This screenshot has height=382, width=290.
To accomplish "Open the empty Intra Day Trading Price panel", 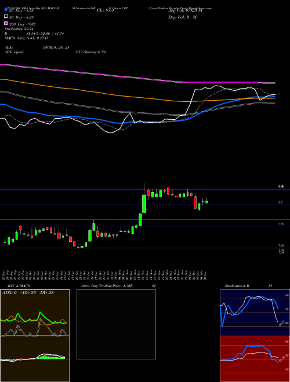I will pyautogui.click(x=116, y=324).
